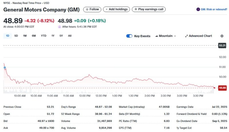The image size is (229, 132).
Task: Click the red 48.88 current price label
Action: 222,88
